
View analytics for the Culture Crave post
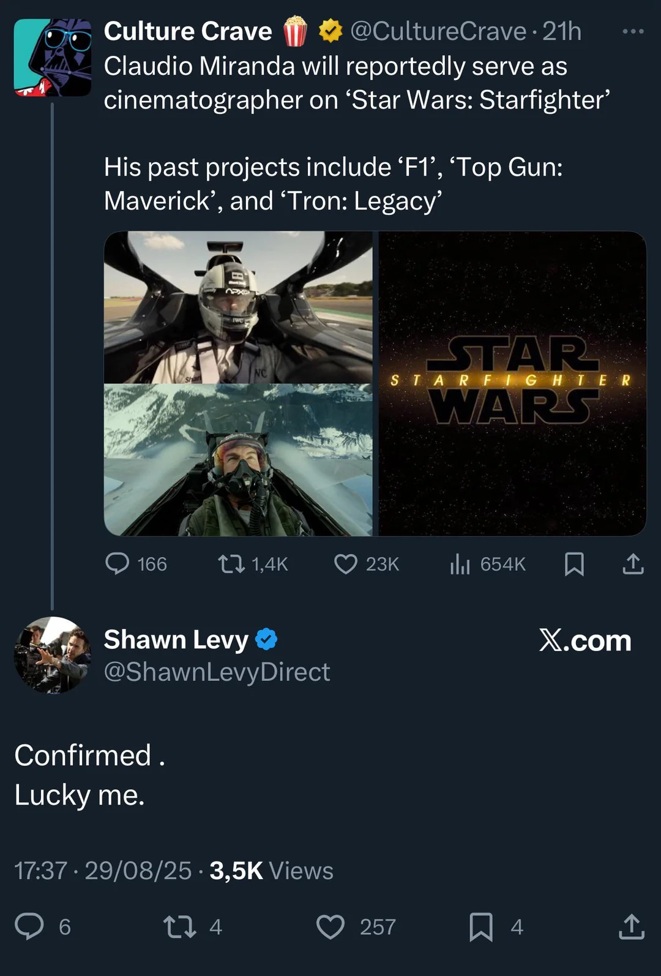[x=460, y=563]
